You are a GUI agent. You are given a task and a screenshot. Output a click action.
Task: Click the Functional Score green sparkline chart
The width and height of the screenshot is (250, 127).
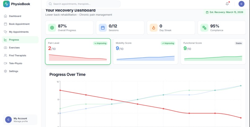click(x=213, y=58)
